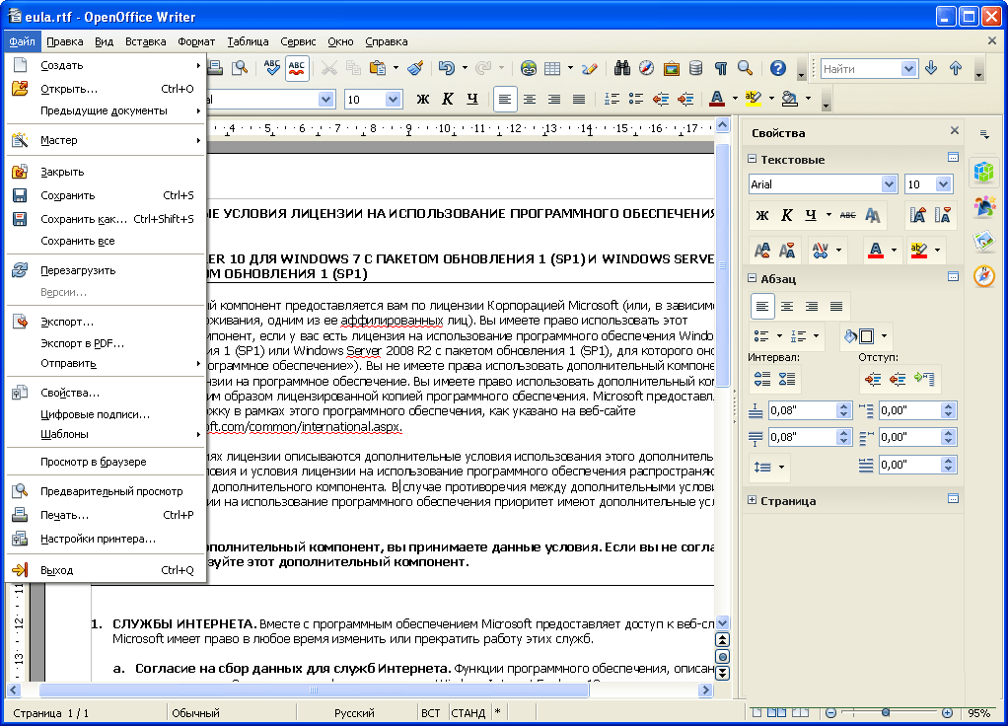Open the Gallery icon in toolbar
This screenshot has height=726, width=1008.
pos(671,67)
